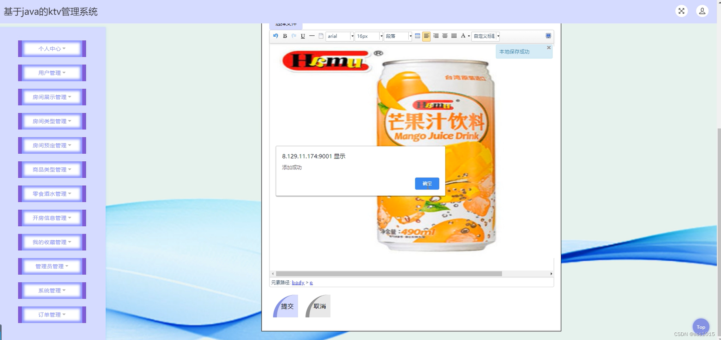Open font color dropdown arrow
Image resolution: width=721 pixels, height=340 pixels.
[x=469, y=36]
